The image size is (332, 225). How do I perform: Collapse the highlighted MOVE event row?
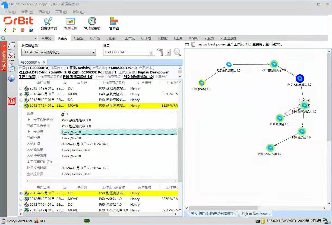click(x=21, y=106)
